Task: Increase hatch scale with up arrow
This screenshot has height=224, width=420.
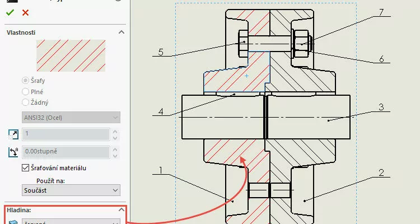Action: (x=115, y=132)
